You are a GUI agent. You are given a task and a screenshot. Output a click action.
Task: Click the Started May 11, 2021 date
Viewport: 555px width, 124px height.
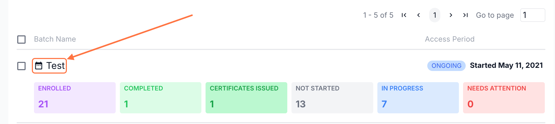[506, 66]
